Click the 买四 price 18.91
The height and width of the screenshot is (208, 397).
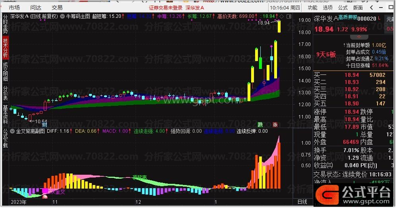click(x=352, y=96)
